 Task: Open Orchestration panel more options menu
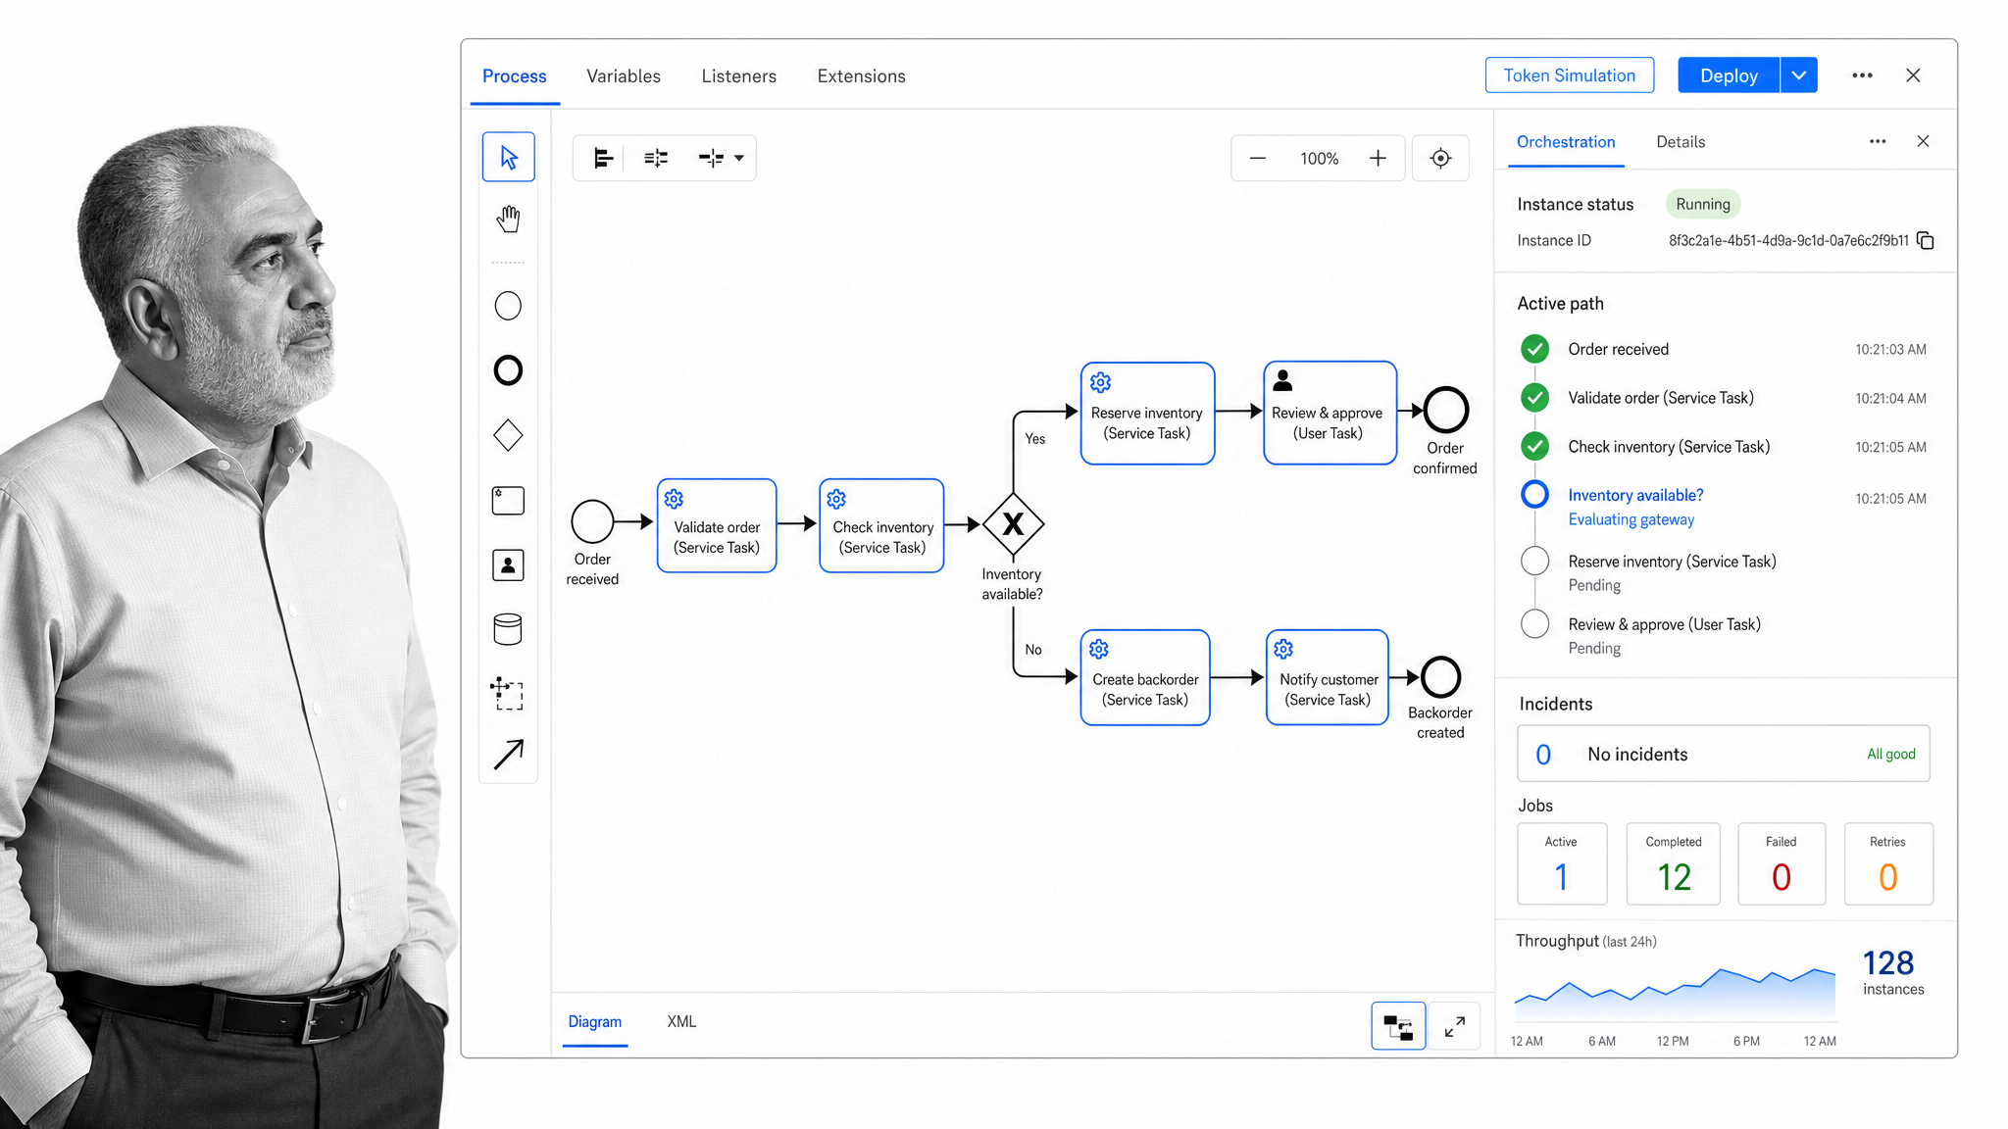1878,141
